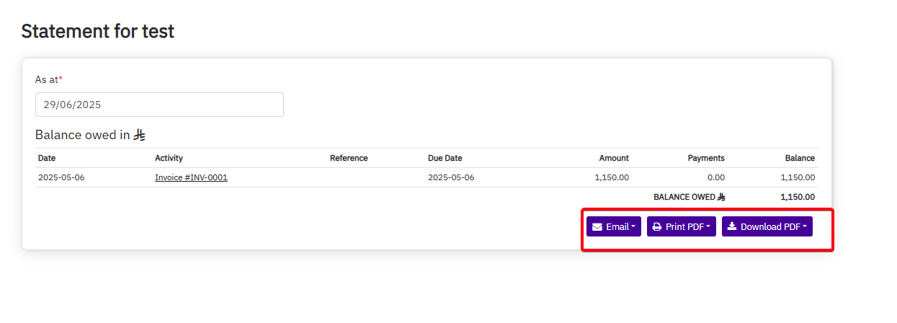Click the currency symbol beside 'Balance owed in'

point(140,135)
